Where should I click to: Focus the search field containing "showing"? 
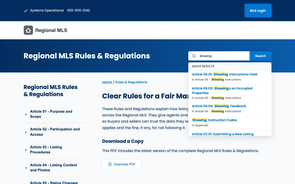(x=219, y=56)
